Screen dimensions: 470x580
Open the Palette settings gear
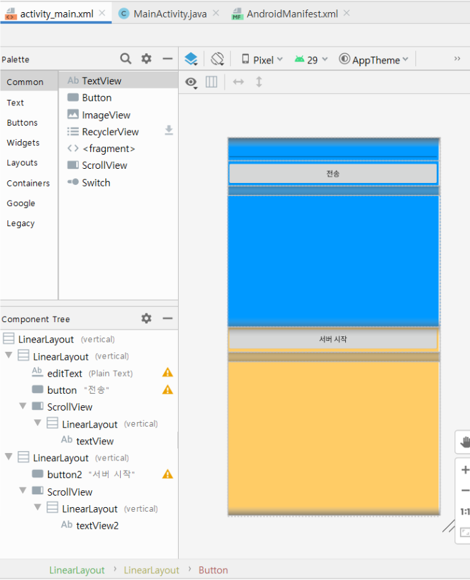point(146,59)
